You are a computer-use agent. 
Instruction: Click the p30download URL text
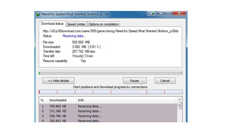point(111,31)
